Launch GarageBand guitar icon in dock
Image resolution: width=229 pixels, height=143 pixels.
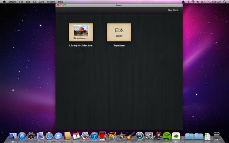[x=131, y=136]
